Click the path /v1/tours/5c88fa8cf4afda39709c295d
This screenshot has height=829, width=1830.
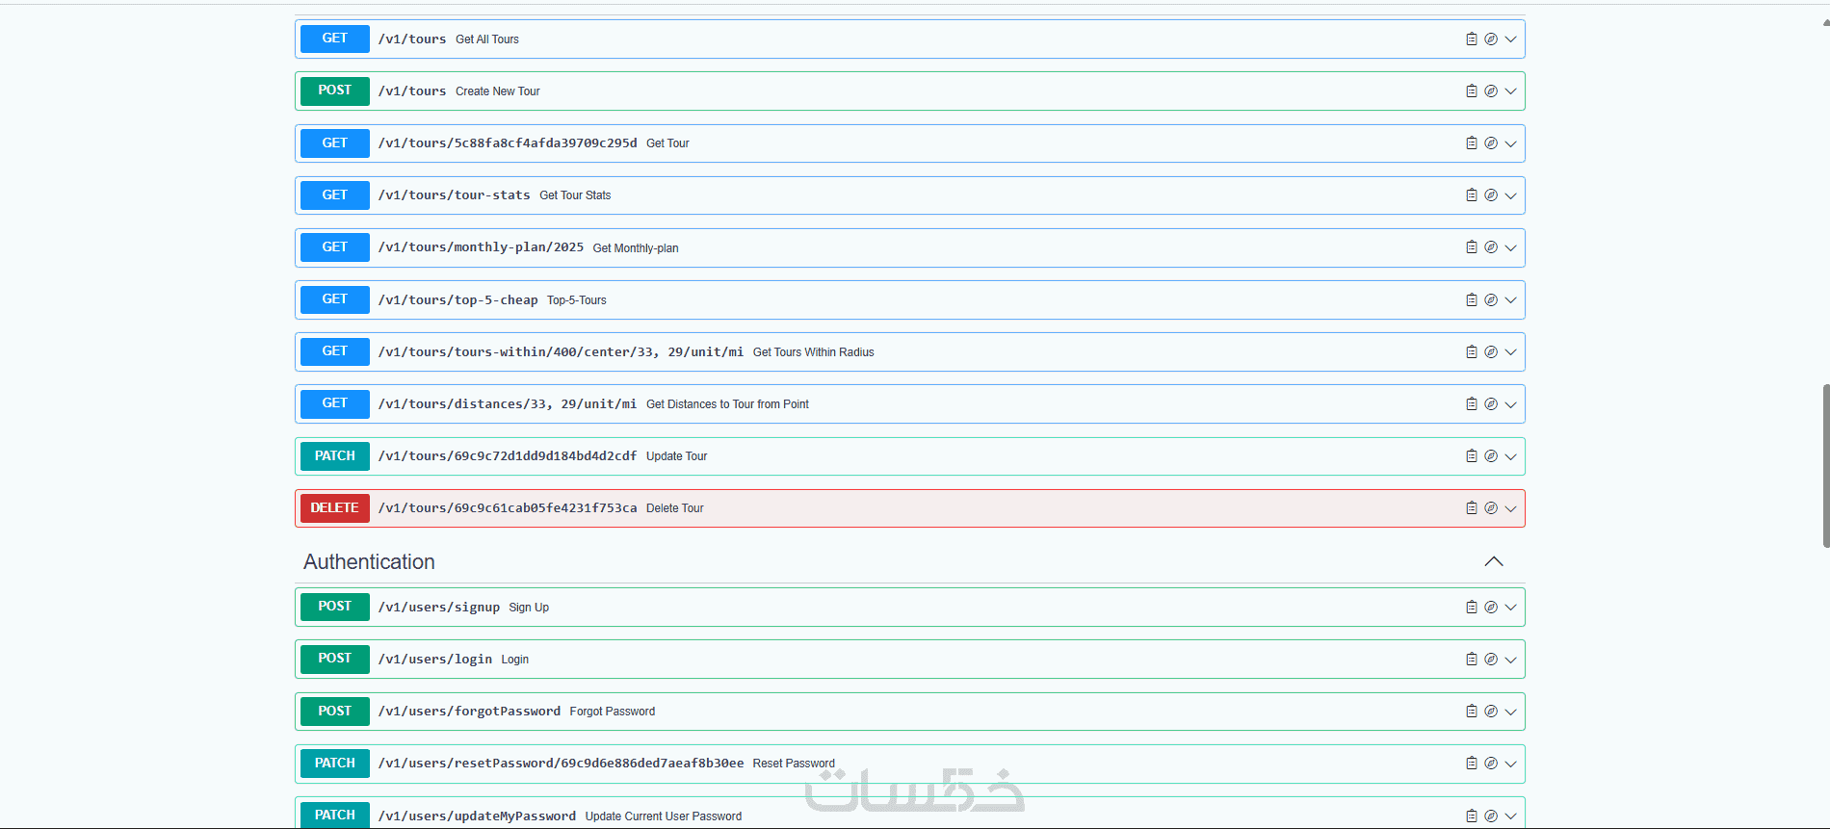(x=508, y=143)
